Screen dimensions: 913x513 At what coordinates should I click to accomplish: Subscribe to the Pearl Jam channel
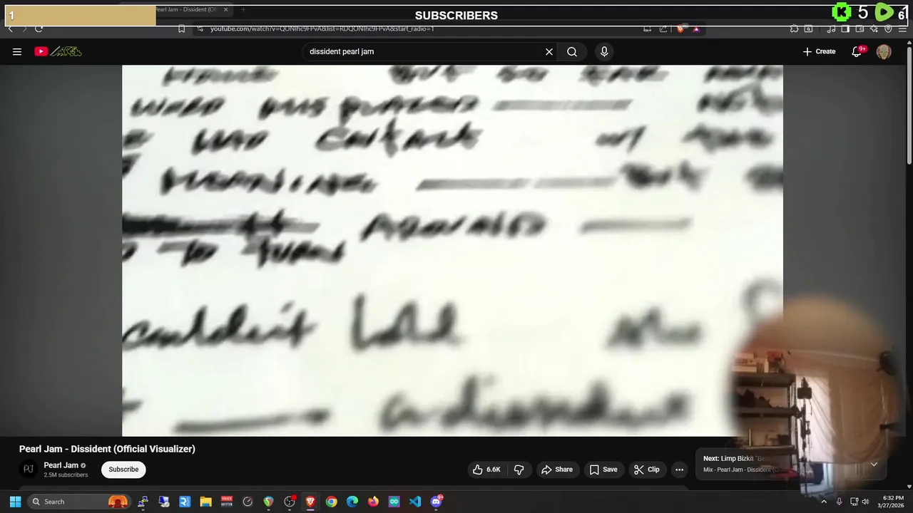click(x=123, y=470)
